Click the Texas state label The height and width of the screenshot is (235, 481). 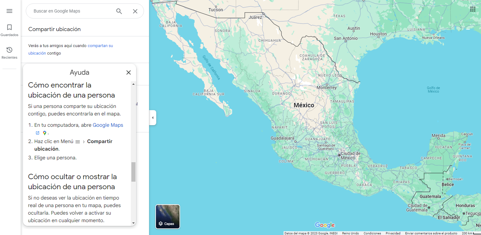[x=339, y=16]
